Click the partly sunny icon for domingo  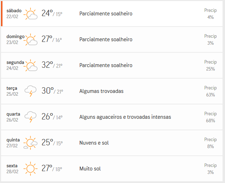[x=30, y=39]
